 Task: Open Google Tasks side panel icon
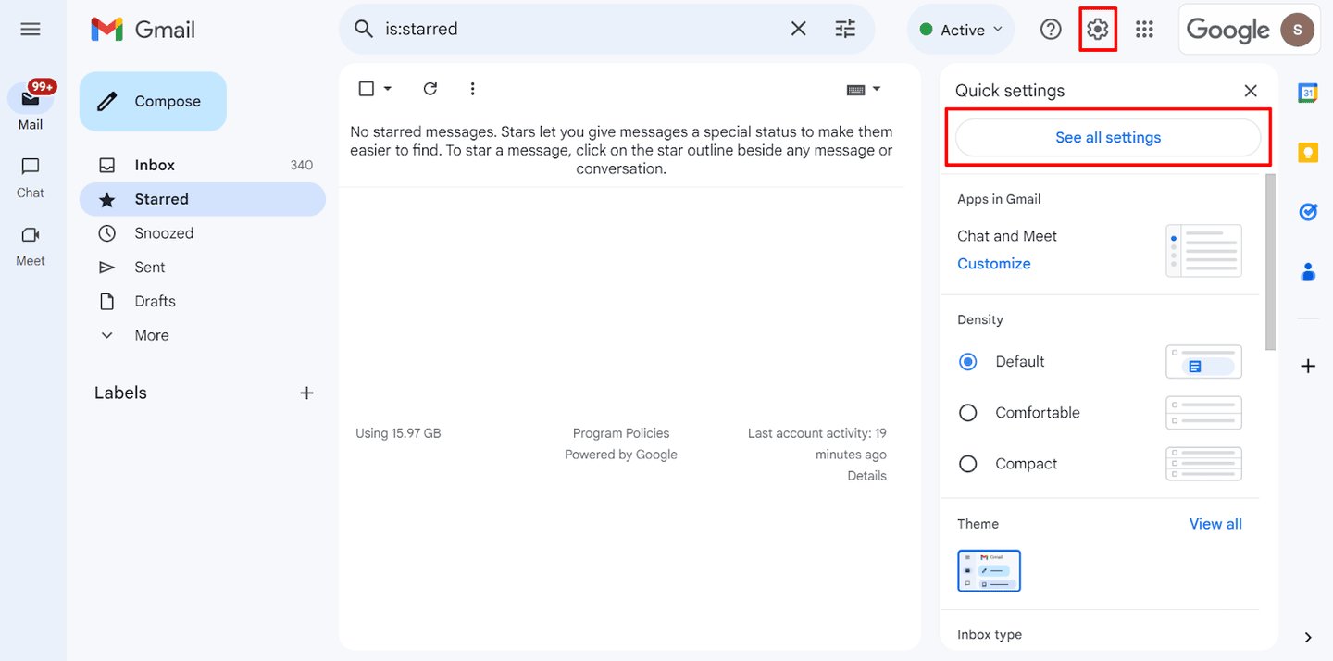click(1308, 212)
